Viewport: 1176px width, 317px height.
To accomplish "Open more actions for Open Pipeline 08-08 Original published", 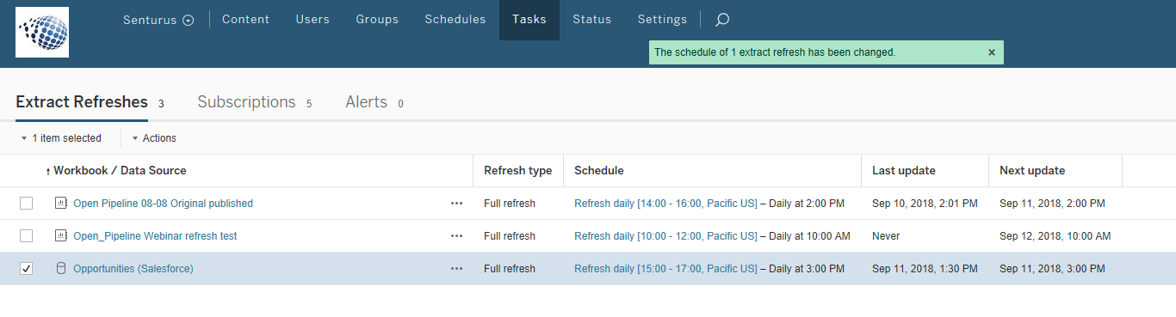I will tap(456, 204).
